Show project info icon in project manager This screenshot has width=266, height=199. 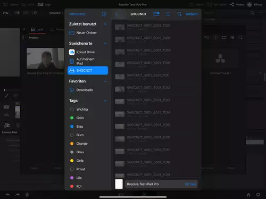coord(215,37)
